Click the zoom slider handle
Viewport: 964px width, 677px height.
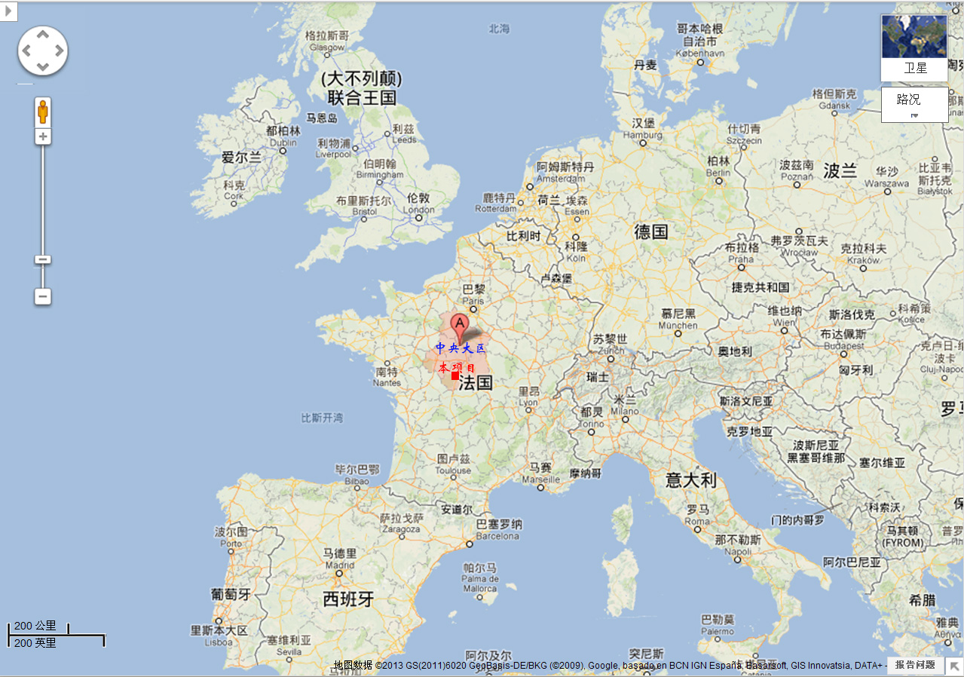[x=43, y=260]
